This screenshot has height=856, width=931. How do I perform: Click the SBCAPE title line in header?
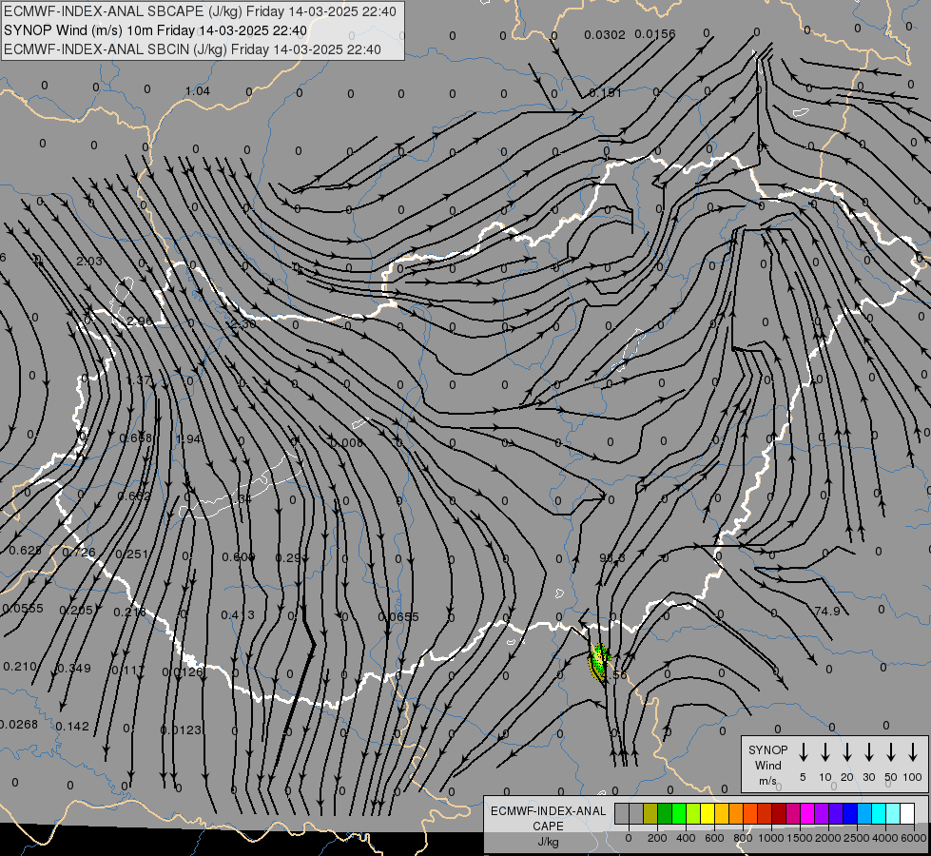point(200,11)
